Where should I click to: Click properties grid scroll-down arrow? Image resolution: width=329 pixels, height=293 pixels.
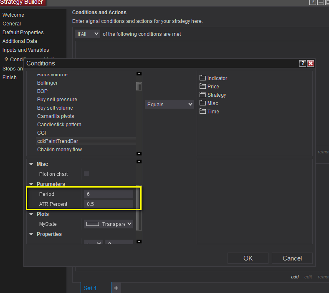point(139,241)
